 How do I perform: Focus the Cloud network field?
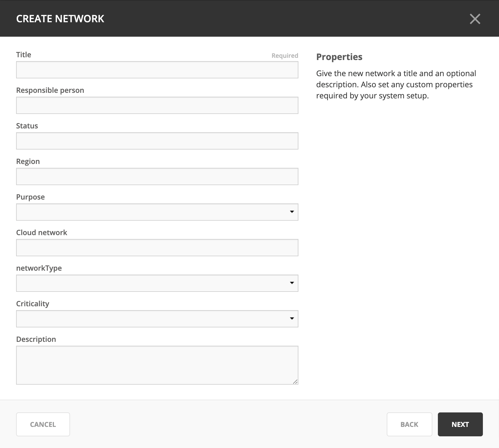pos(157,248)
